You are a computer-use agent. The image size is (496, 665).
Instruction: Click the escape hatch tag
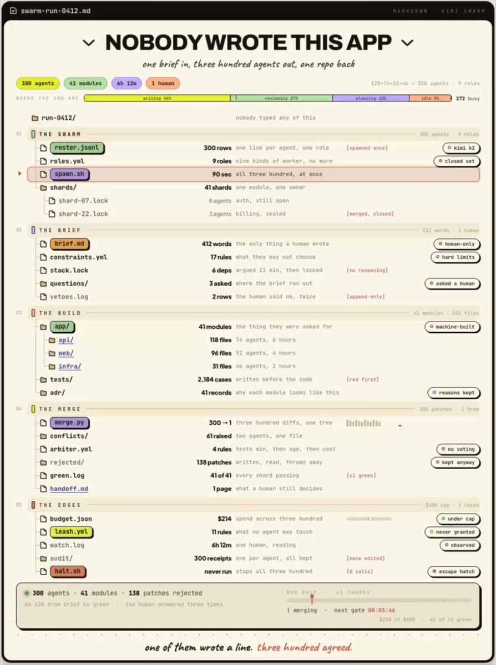tap(454, 572)
